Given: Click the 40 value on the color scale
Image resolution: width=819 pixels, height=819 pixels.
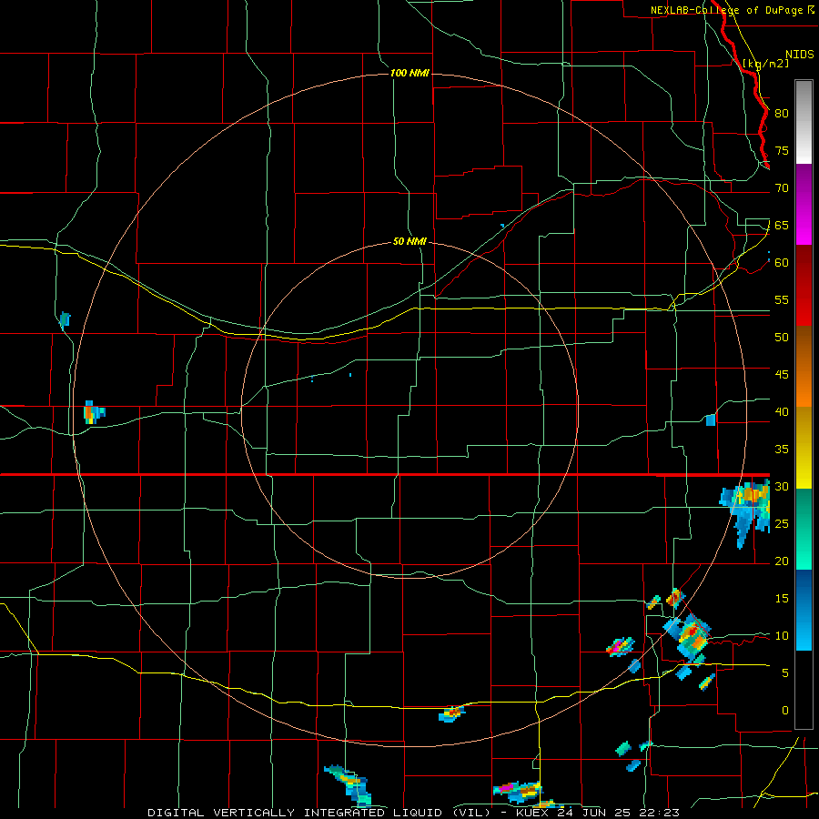Looking at the screenshot, I should (782, 412).
